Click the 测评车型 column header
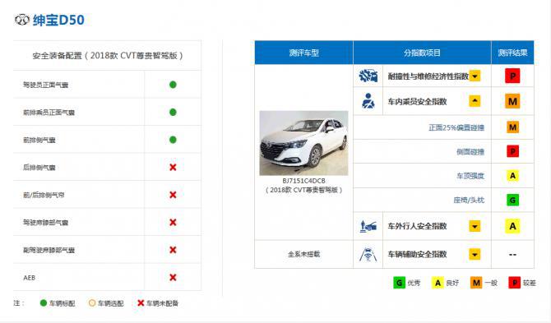Image resolution: width=551 pixels, height=323 pixels. (303, 53)
